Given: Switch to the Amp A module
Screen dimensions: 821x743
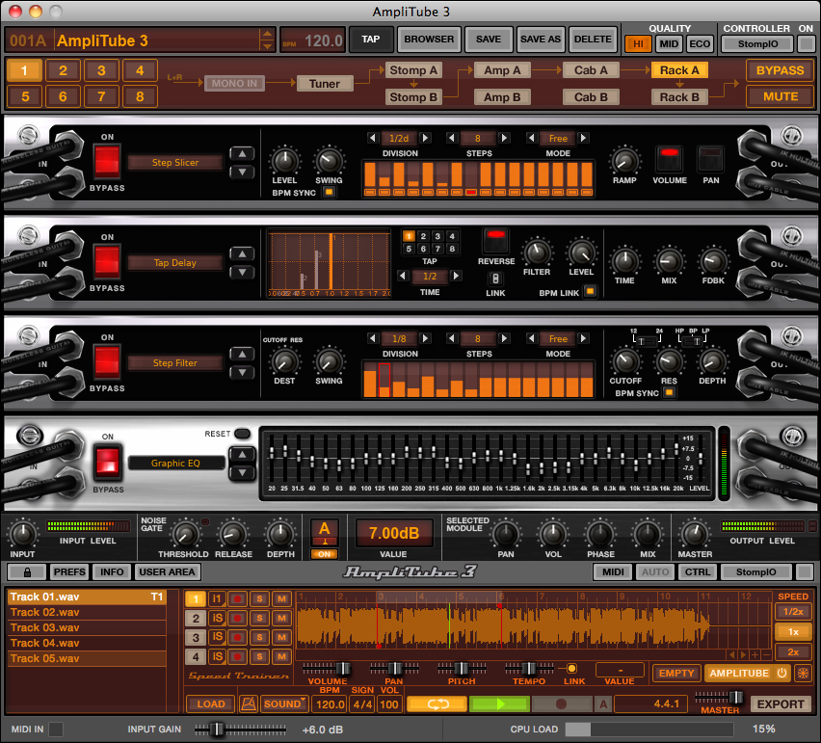Looking at the screenshot, I should (502, 70).
